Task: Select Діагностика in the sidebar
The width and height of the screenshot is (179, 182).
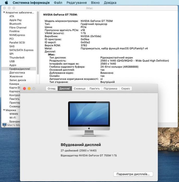Action: point(17,73)
